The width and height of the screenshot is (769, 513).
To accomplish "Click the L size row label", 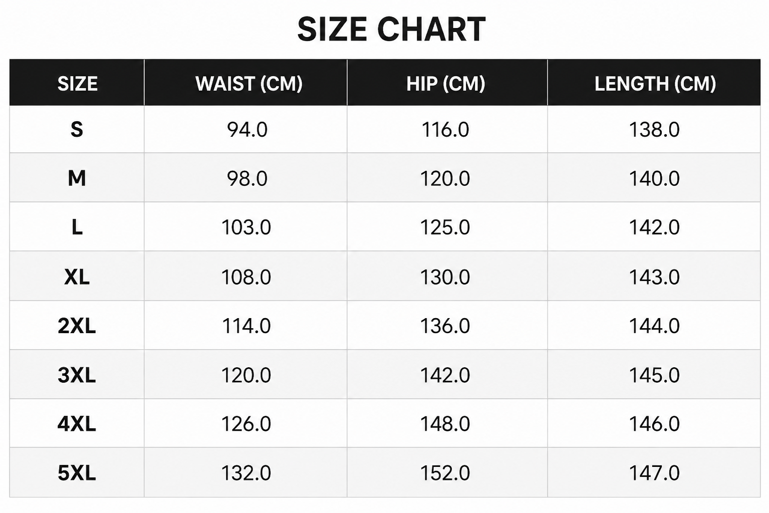I will 77,227.
